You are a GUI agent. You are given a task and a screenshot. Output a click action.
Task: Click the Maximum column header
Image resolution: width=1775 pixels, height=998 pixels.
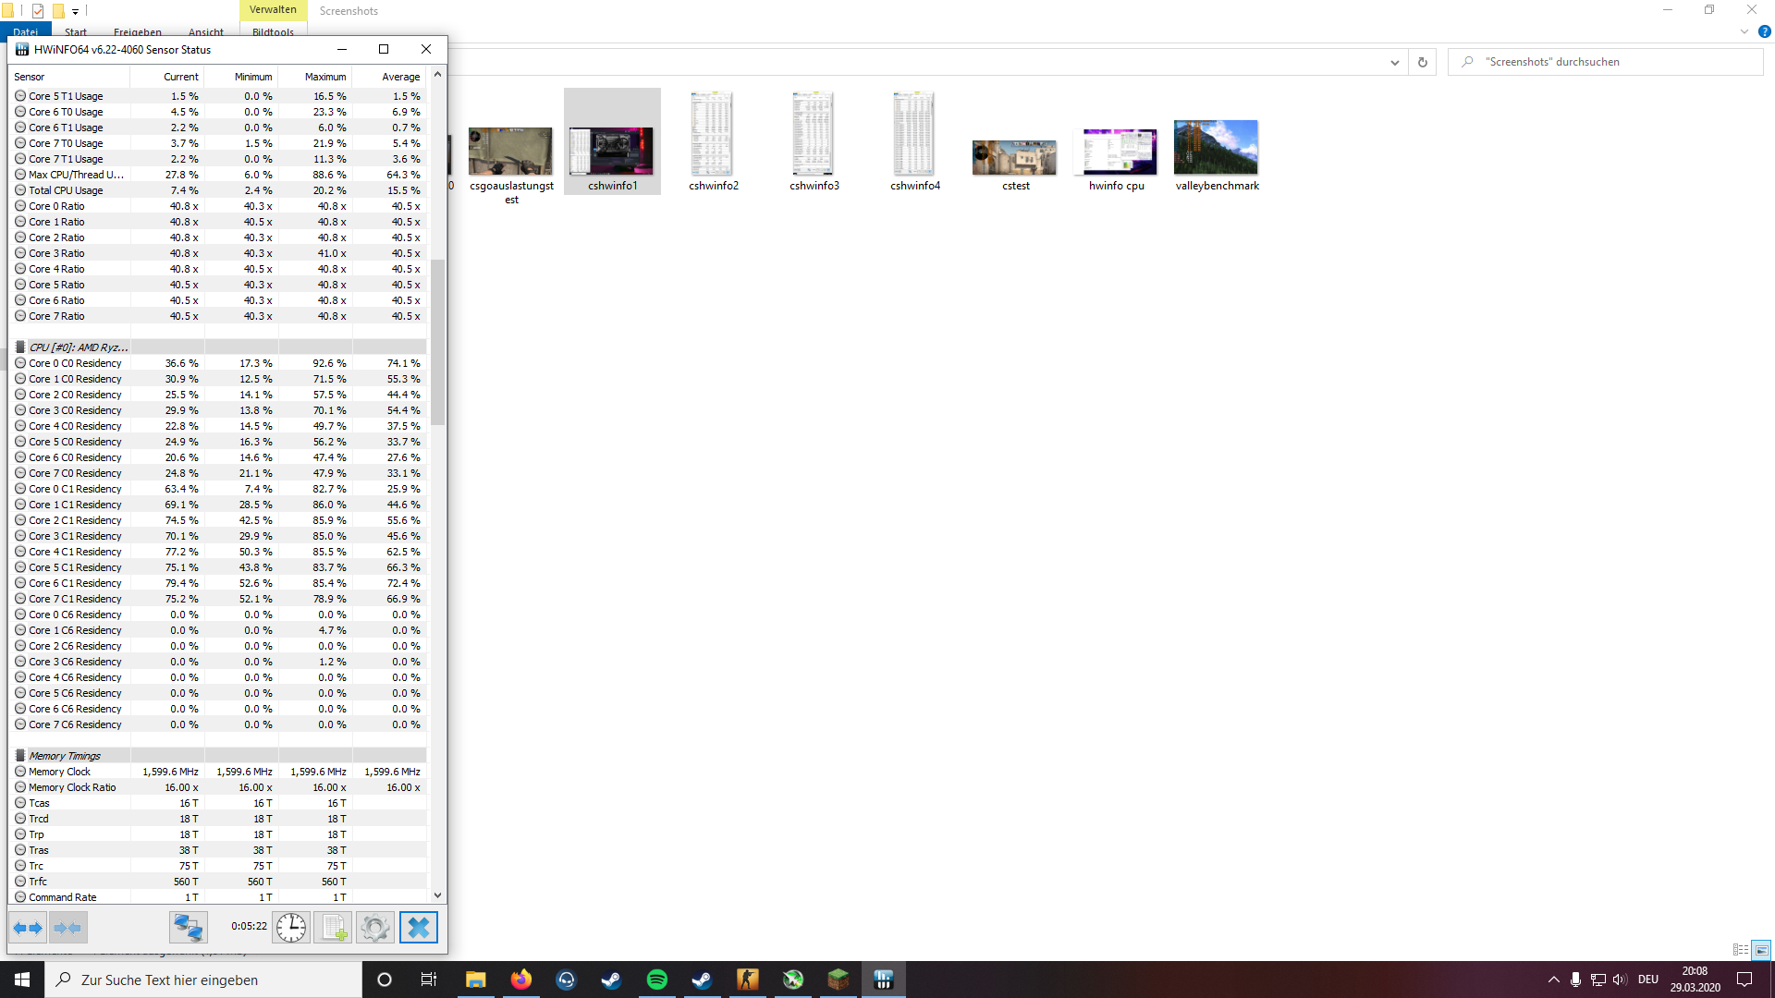(x=324, y=77)
